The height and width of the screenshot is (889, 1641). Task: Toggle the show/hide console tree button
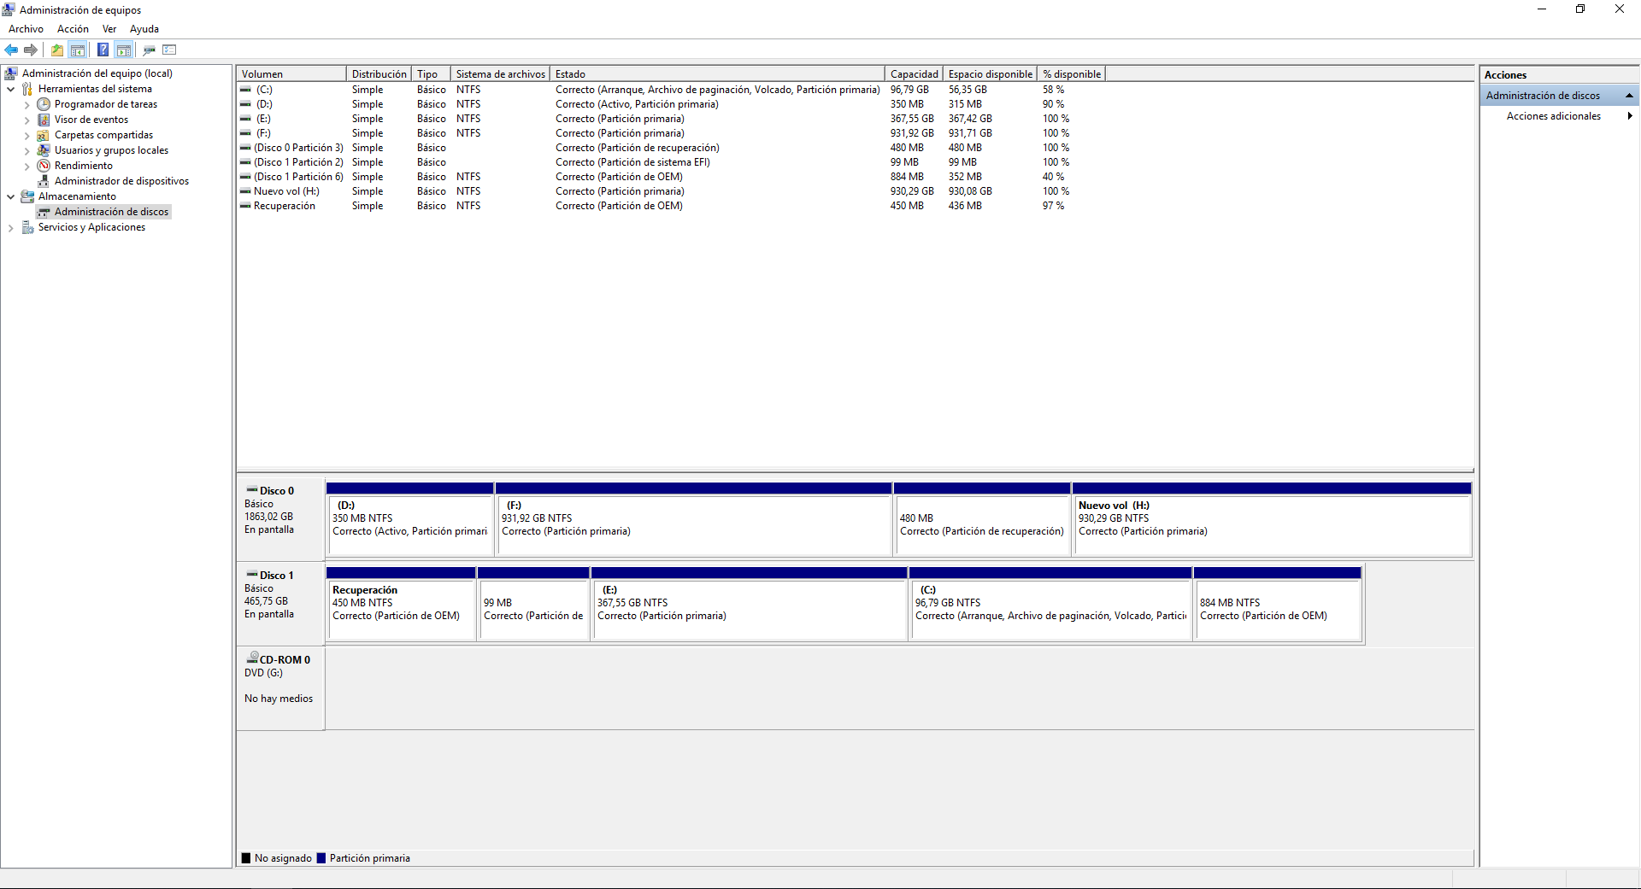78,50
